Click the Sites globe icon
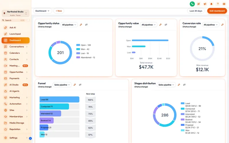Viewport: 229px width, 143px height. 5,110
